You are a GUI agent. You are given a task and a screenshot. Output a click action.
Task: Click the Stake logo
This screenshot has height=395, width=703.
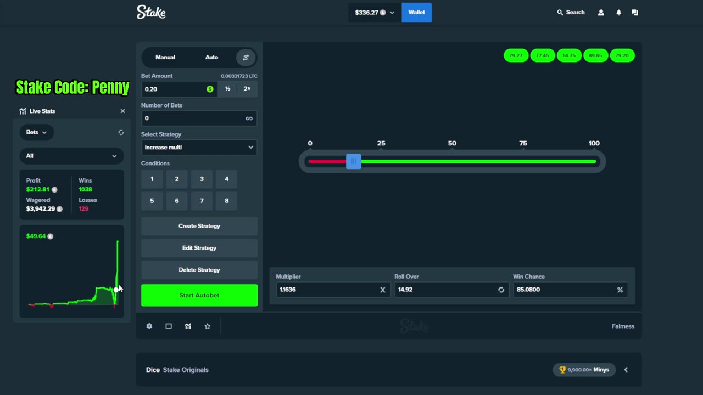tap(151, 12)
